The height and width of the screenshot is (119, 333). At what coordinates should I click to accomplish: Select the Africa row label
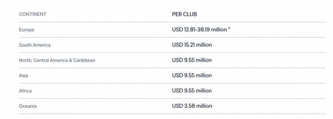25,91
